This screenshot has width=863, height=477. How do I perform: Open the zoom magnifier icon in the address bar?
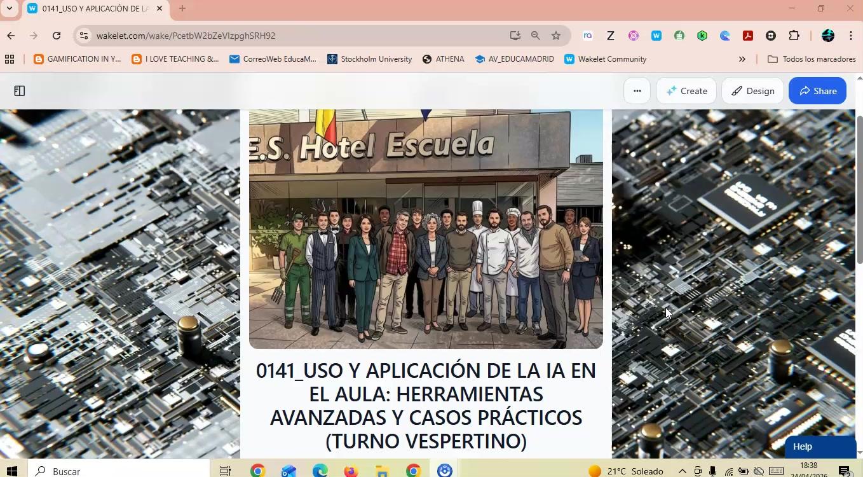coord(536,36)
